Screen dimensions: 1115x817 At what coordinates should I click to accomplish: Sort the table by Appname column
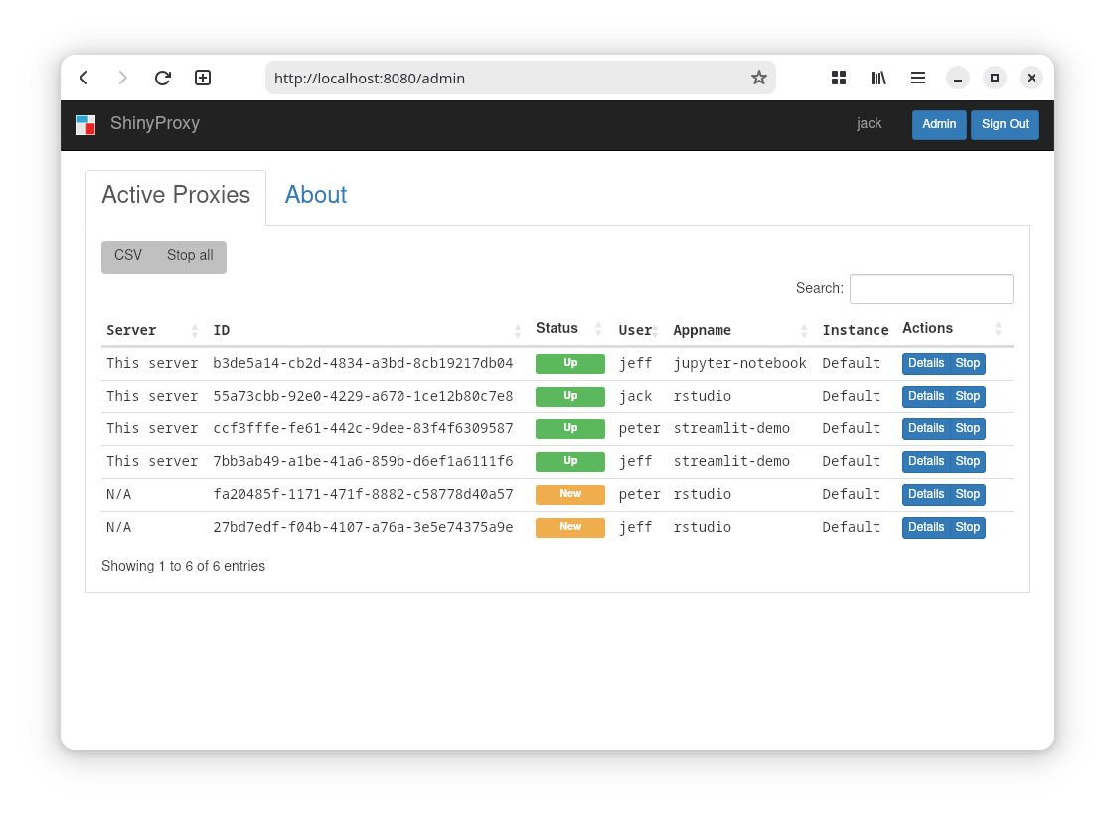(x=741, y=330)
